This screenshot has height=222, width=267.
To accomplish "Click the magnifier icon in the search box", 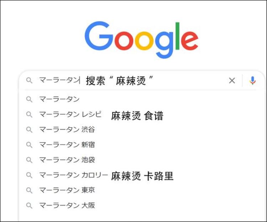I will [29, 81].
